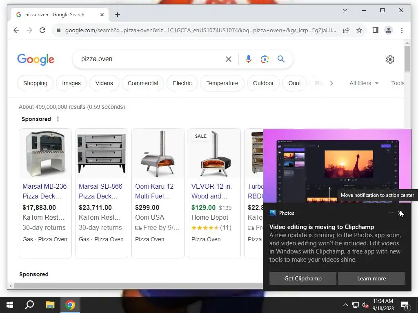418x313 pixels.
Task: Show hidden system tray icons
Action: pos(345,305)
